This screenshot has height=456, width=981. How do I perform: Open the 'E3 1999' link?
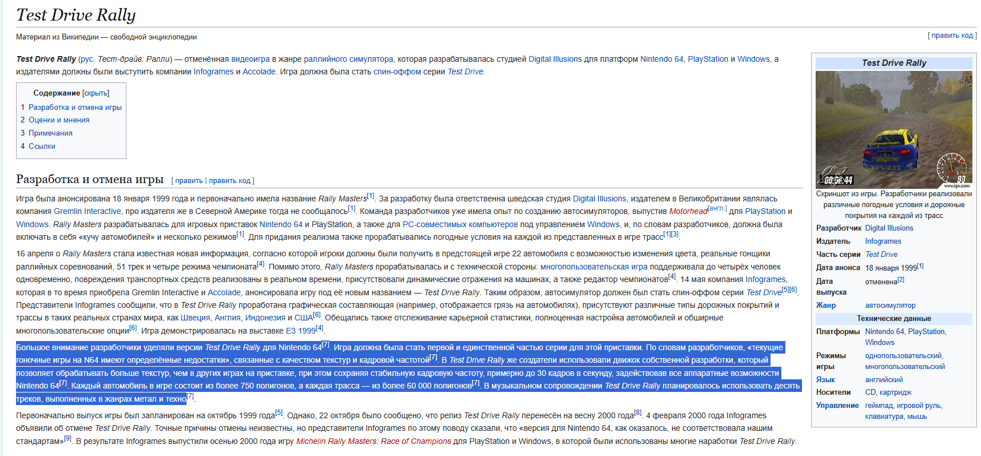click(300, 331)
